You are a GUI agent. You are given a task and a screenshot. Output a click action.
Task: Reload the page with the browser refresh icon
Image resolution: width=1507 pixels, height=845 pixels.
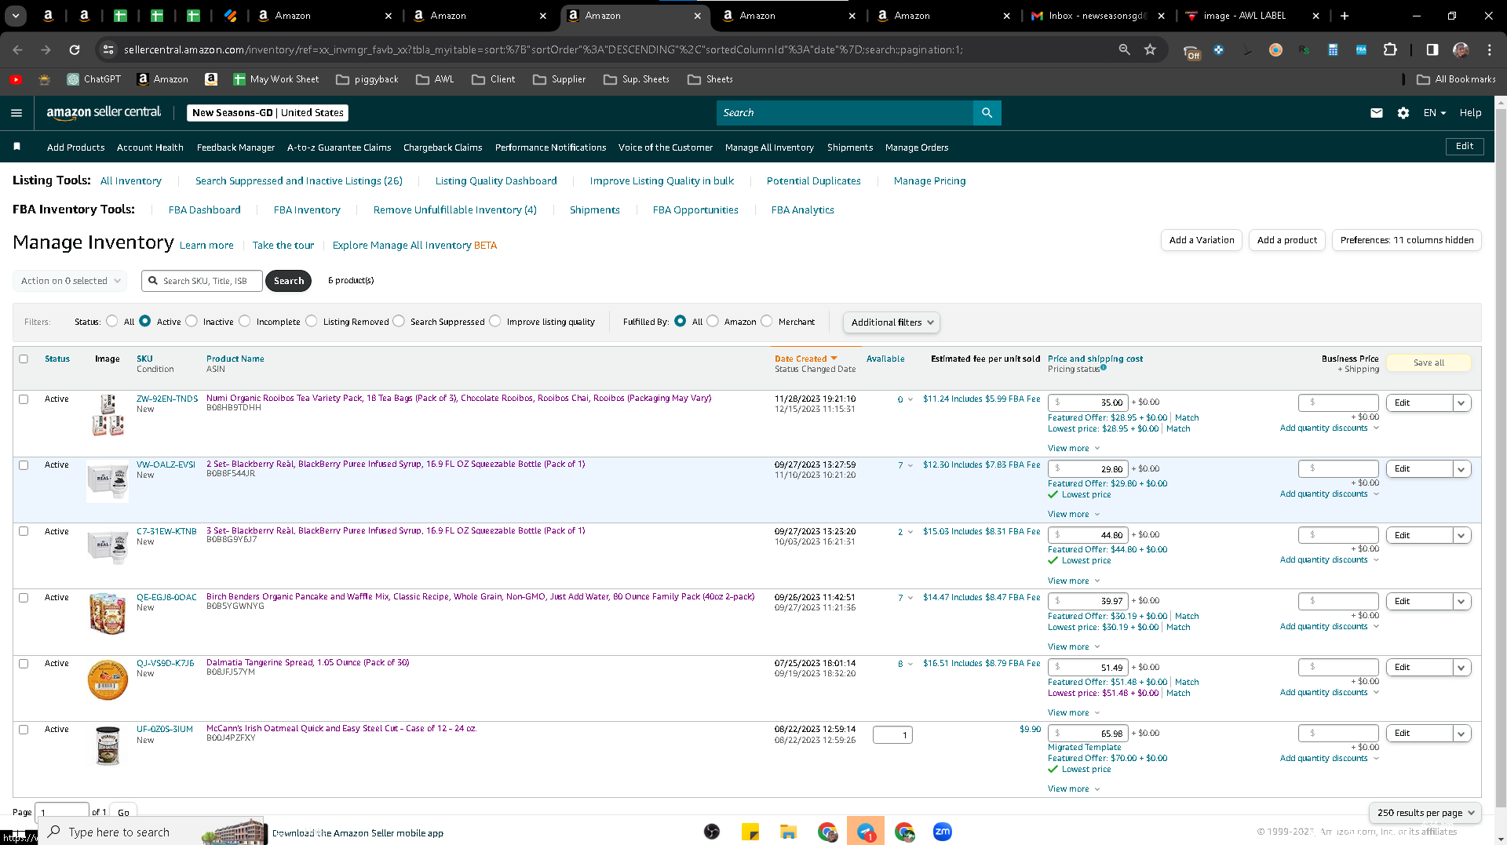75,49
